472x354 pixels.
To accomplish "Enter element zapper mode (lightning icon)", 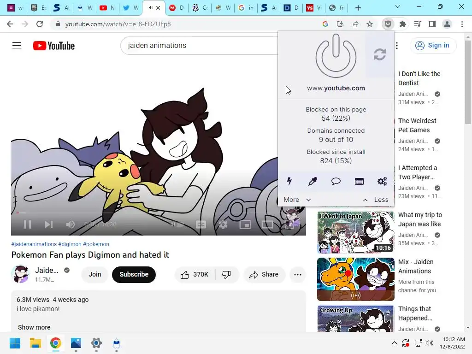I will pyautogui.click(x=289, y=181).
